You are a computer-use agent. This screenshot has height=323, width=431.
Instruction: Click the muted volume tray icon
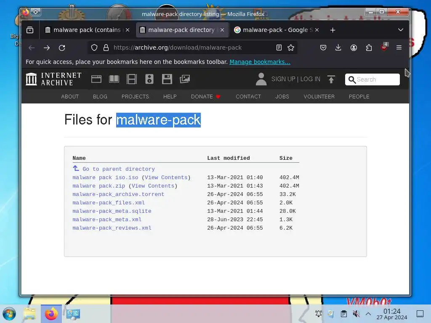click(x=356, y=314)
